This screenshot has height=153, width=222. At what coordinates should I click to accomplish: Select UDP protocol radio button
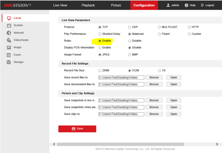pos(130,27)
